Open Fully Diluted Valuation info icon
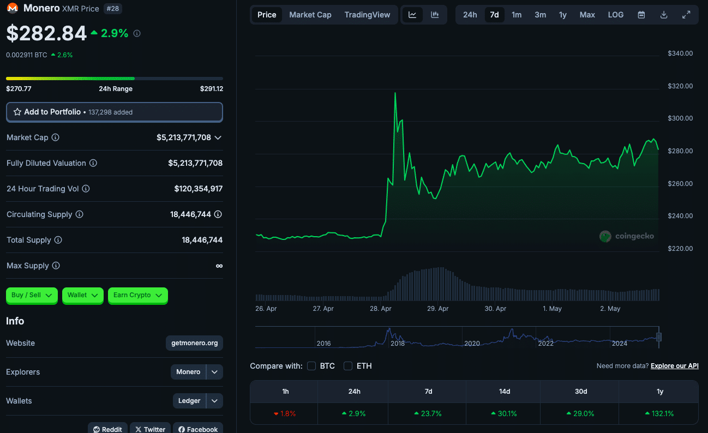Viewport: 708px width, 433px height. pos(93,163)
